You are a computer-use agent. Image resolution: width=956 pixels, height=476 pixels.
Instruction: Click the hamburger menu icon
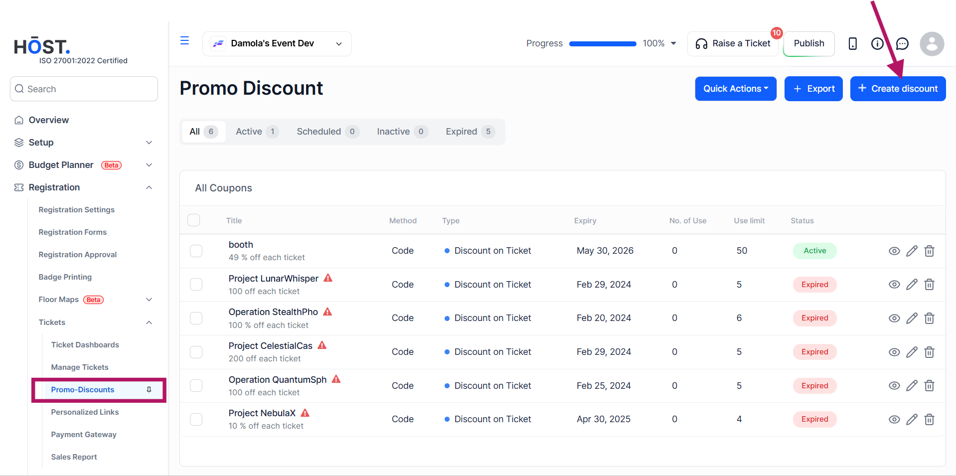[184, 41]
